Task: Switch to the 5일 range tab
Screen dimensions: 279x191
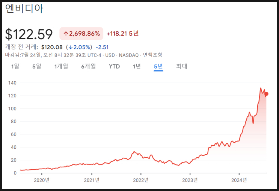Action: pyautogui.click(x=37, y=66)
